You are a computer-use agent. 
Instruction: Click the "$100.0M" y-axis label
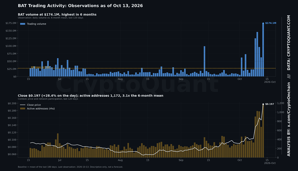11,46
